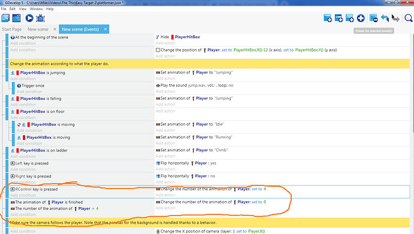Open the debugger bug icon

pyautogui.click(x=40, y=18)
